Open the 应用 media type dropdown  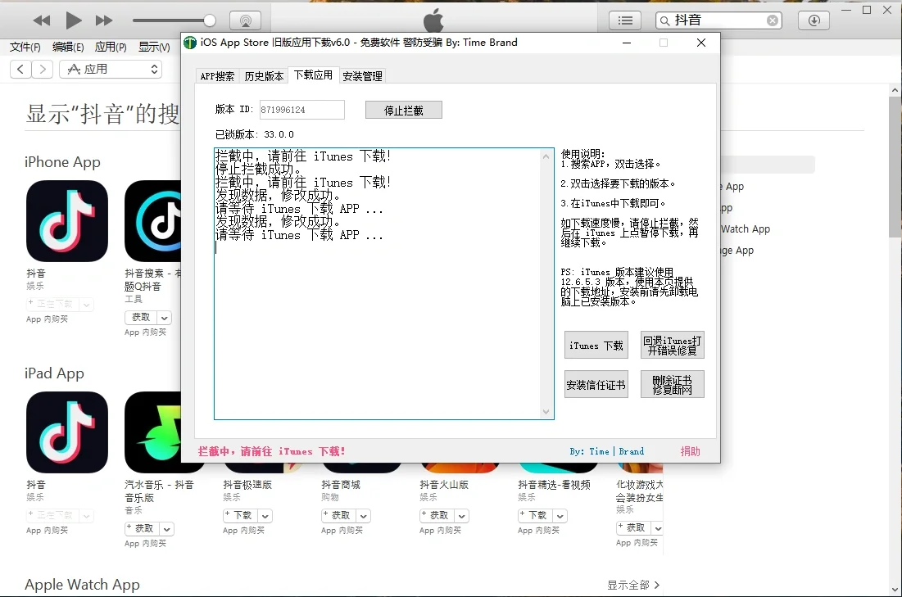pyautogui.click(x=111, y=69)
